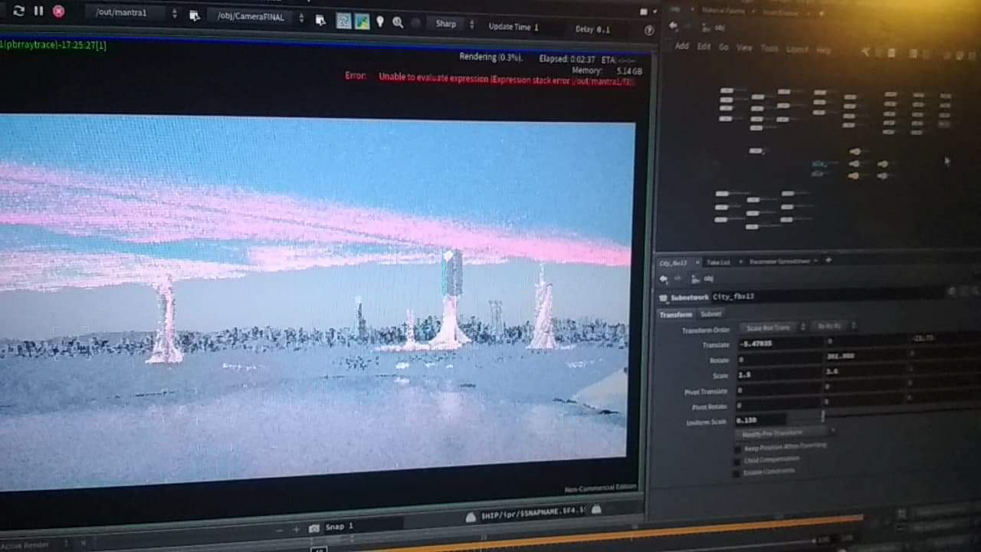This screenshot has width=981, height=552.
Task: Select the Material Palette tab
Action: pyautogui.click(x=724, y=10)
